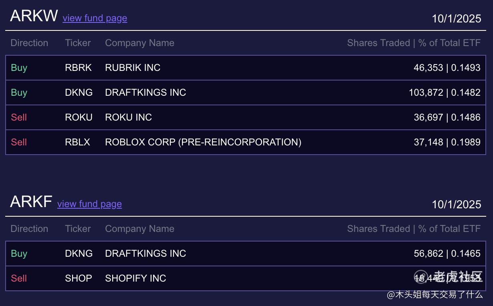Click the ROKU INC company name

[128, 117]
